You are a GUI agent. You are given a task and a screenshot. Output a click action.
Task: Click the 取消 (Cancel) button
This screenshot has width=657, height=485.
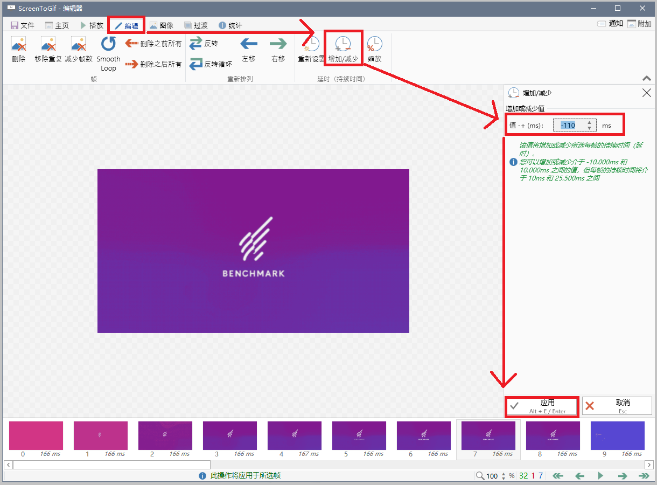coord(617,406)
